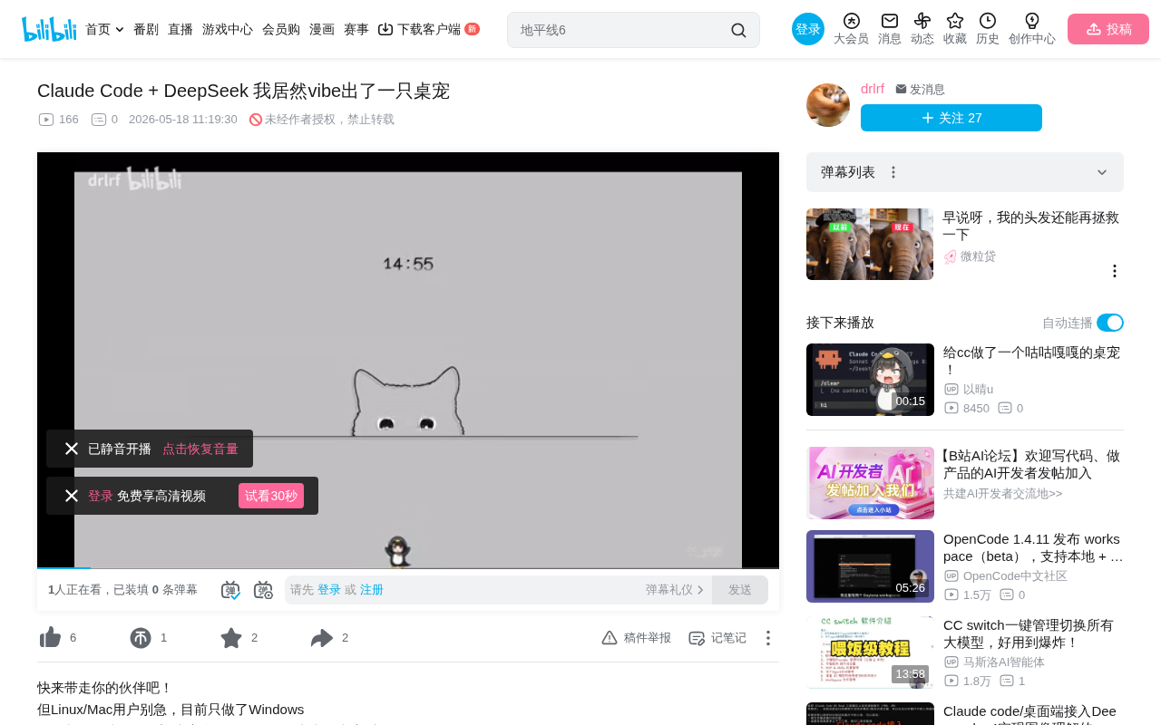Screen dimensions: 1161x725
Task: Open 直播 in top navigation
Action: [x=180, y=29]
